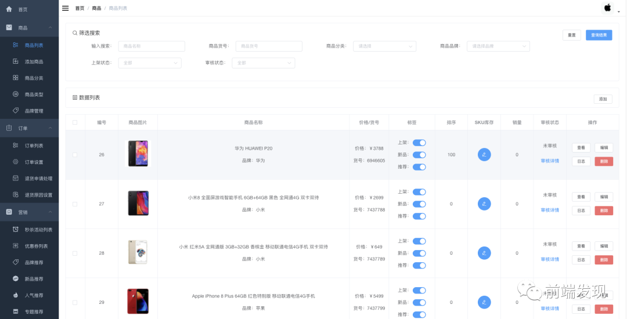Click the red iPhone 8 Plus thumbnail

pos(138,301)
